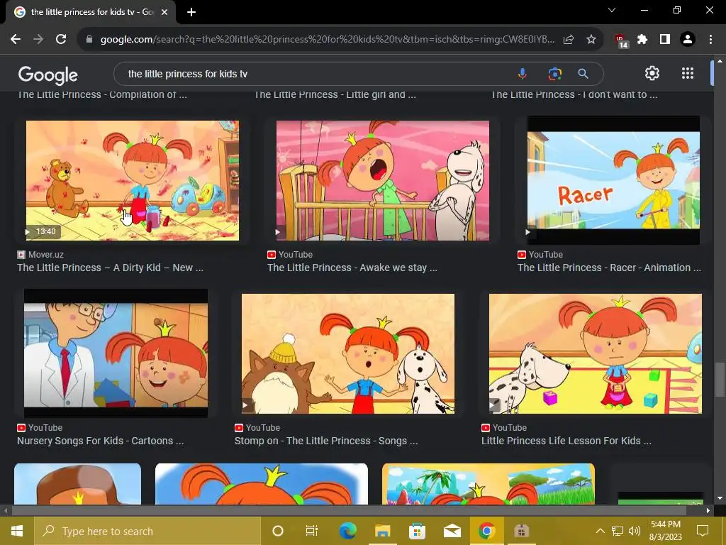Click Nursery Songs For Kids - Cartoons title
Image resolution: width=726 pixels, height=545 pixels.
101,441
